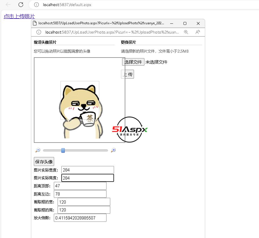The height and width of the screenshot is (238, 259).
Task: Click the 文件需小于2.5MB instruction text
Action: coord(173,51)
